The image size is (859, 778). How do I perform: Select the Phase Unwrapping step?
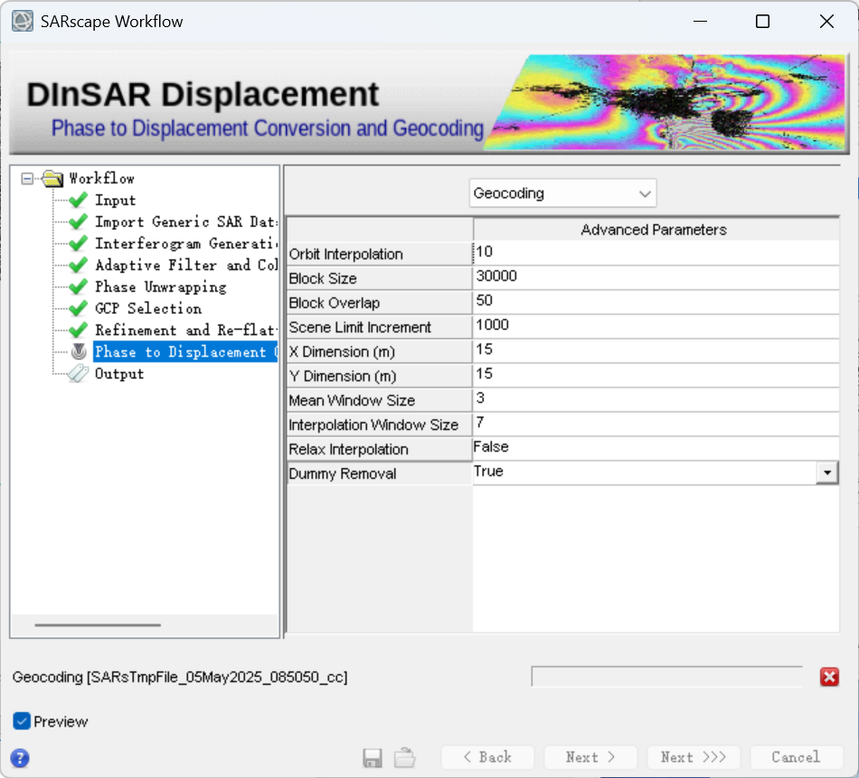161,286
